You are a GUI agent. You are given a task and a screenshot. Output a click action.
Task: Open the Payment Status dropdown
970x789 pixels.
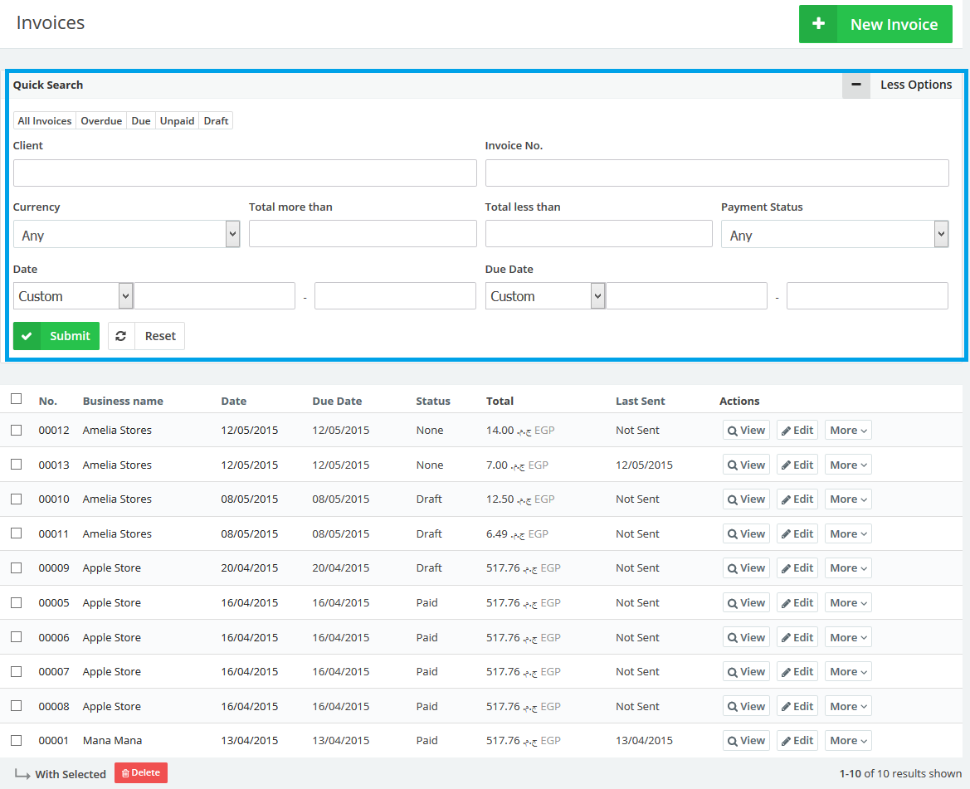tap(834, 235)
